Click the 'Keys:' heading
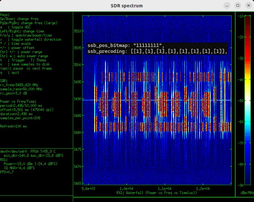Screen dimensions: 254x202 pos(5,15)
